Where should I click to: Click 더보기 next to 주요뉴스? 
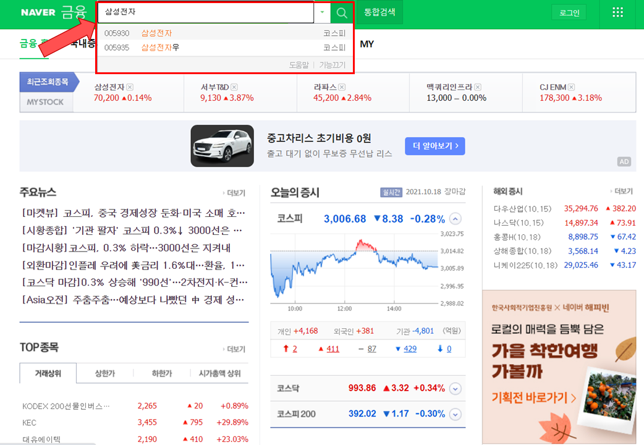234,193
